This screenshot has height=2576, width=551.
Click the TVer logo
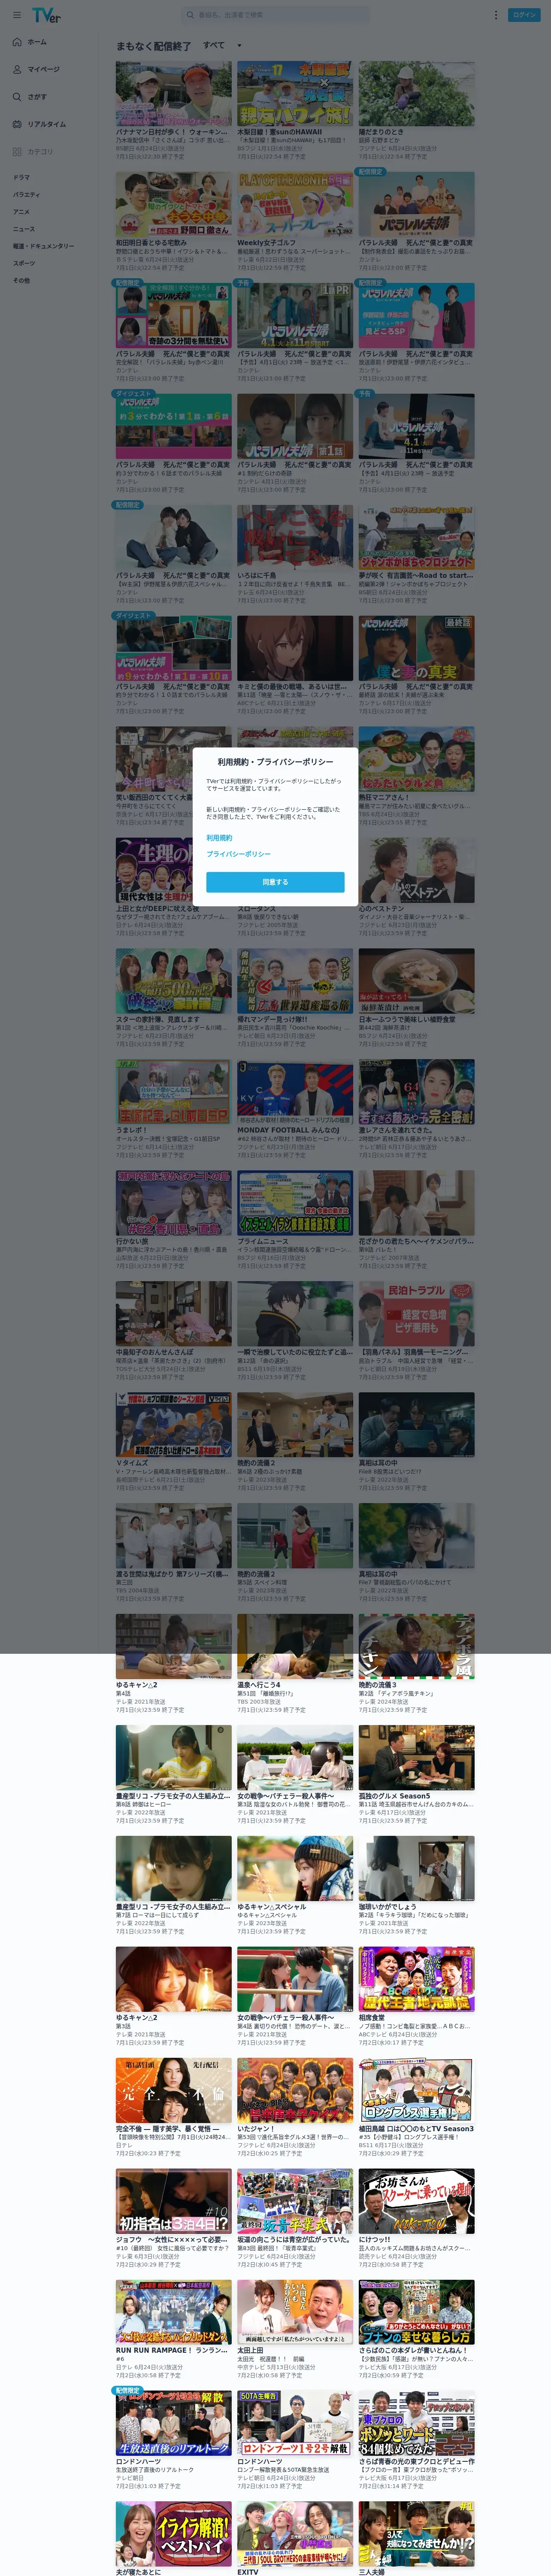click(46, 15)
